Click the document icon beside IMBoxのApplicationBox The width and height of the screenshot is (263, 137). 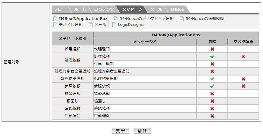tap(55, 19)
